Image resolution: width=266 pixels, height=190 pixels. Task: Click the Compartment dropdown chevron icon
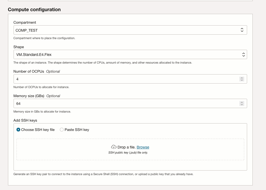click(242, 30)
